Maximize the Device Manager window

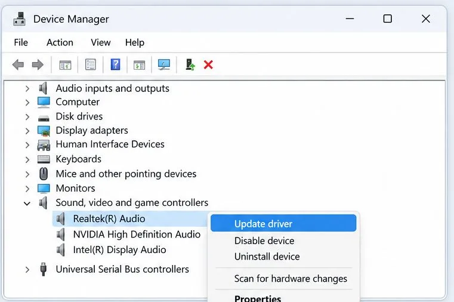(x=387, y=19)
